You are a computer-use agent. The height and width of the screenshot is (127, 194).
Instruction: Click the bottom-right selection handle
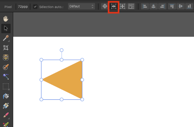coord(82,99)
